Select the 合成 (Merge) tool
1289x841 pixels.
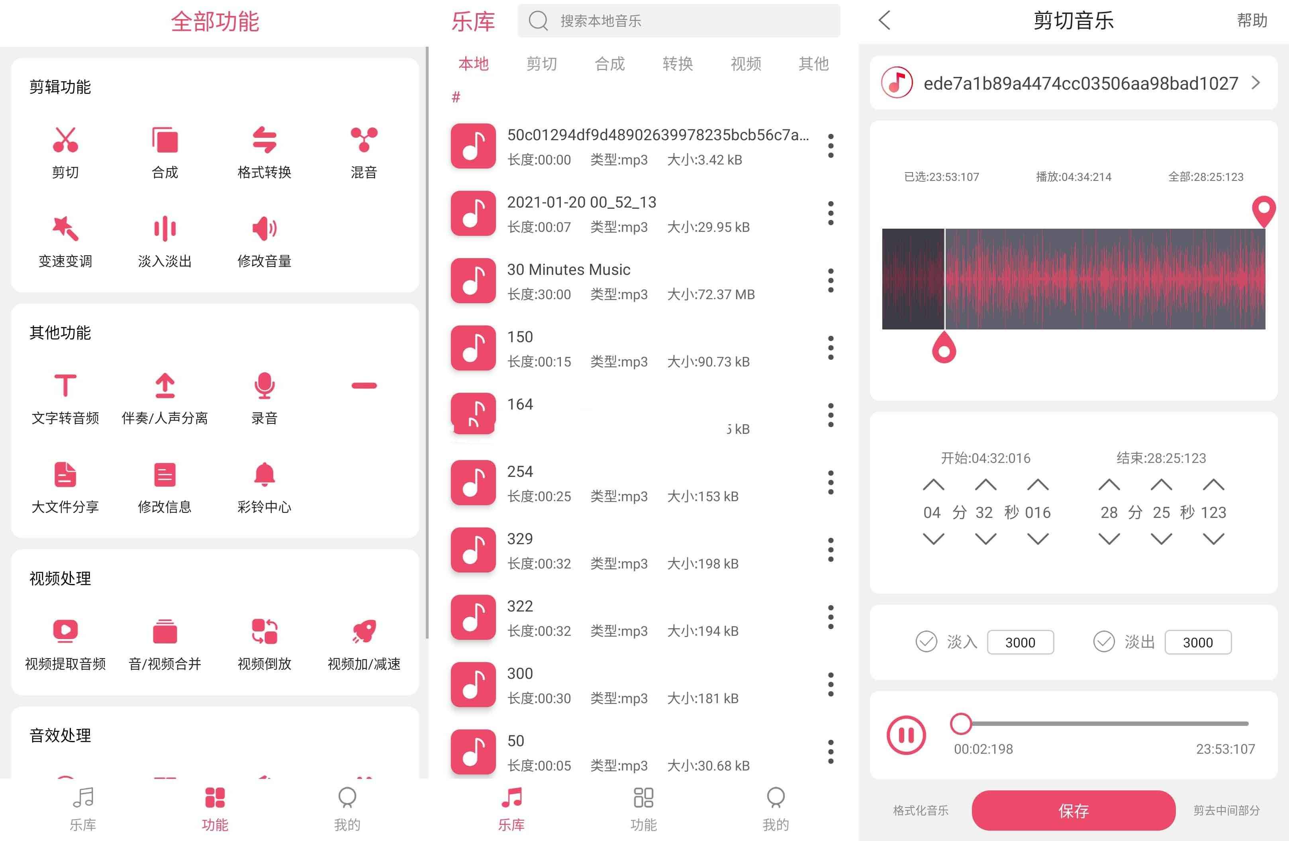tap(165, 150)
